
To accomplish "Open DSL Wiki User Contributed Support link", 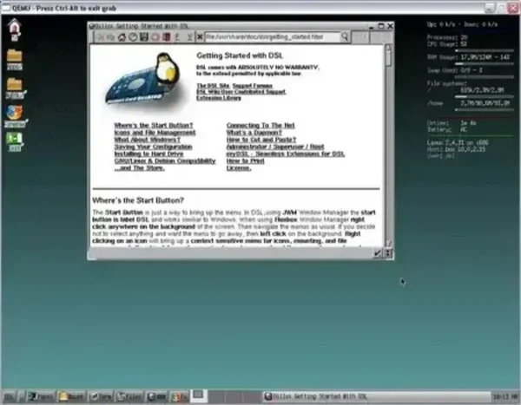I will point(241,92).
